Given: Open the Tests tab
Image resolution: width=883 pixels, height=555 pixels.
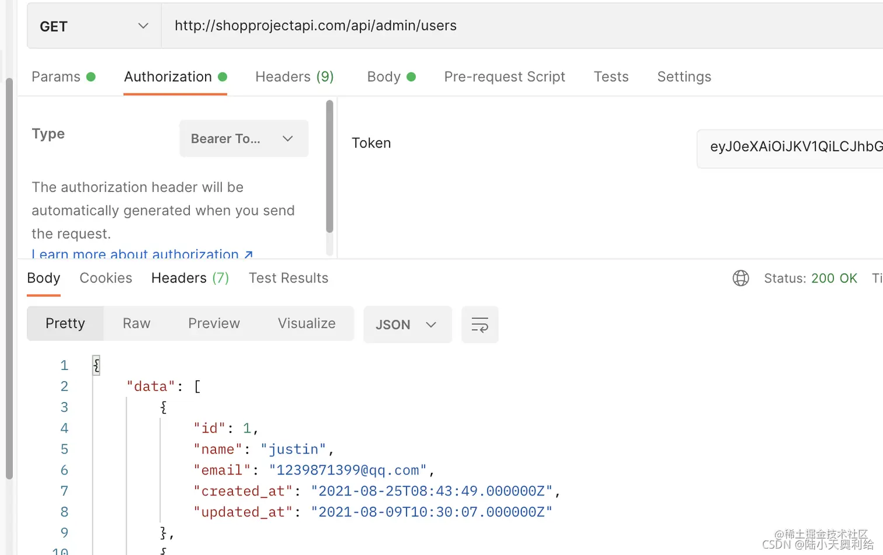Looking at the screenshot, I should tap(611, 77).
